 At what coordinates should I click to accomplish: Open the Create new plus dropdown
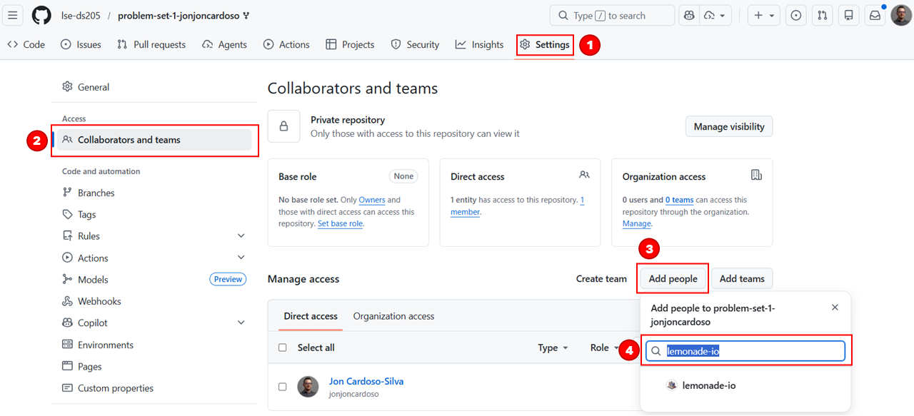[x=763, y=16]
